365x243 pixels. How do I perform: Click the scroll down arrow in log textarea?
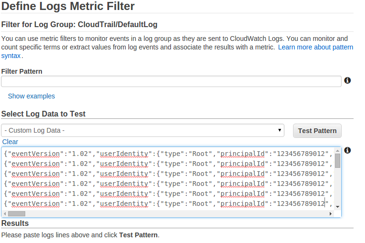pyautogui.click(x=337, y=207)
